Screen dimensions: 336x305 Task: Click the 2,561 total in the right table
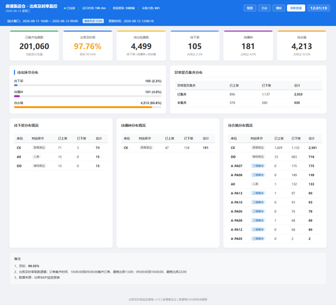(312, 148)
